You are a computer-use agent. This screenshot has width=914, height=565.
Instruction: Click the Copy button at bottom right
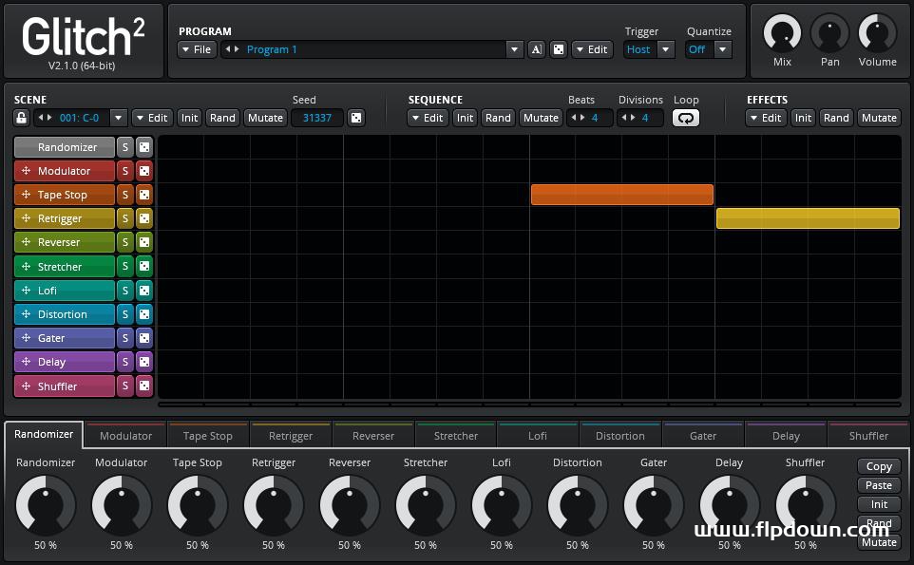pos(879,466)
